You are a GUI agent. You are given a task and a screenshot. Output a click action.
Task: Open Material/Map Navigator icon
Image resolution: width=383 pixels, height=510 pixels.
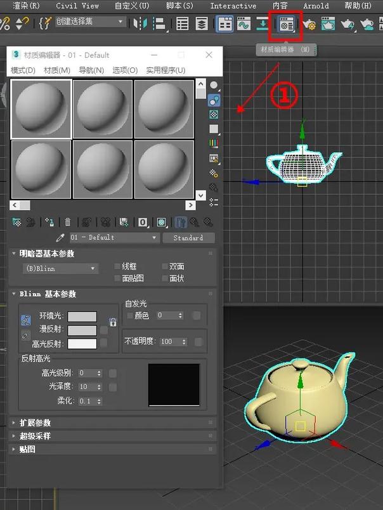point(214,202)
